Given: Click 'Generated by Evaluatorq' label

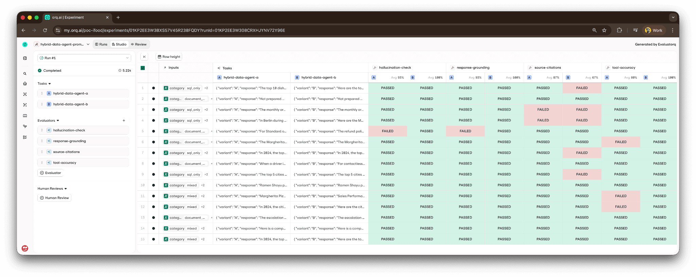Looking at the screenshot, I should coord(655,44).
